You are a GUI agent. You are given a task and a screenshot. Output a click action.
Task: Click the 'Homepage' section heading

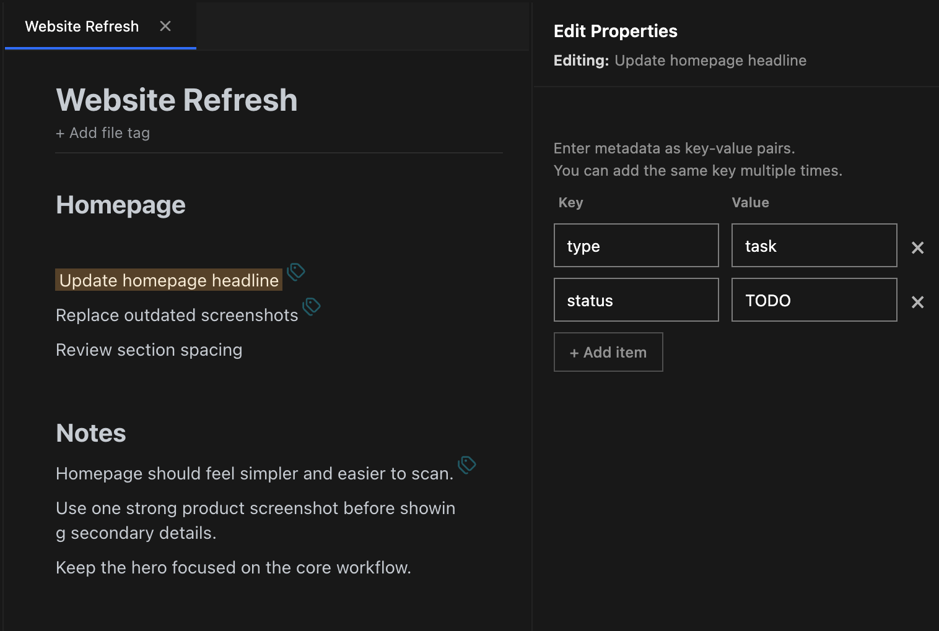pos(120,204)
